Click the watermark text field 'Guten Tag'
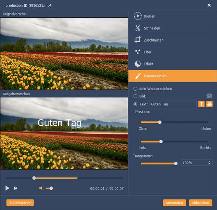 coord(173,104)
